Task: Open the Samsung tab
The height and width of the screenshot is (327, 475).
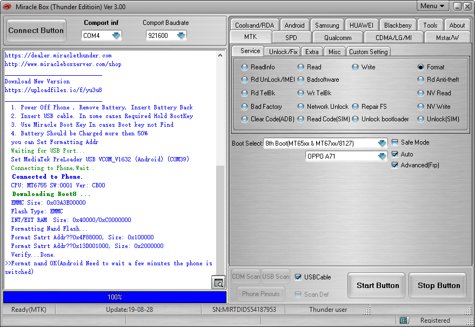Action: click(x=327, y=25)
